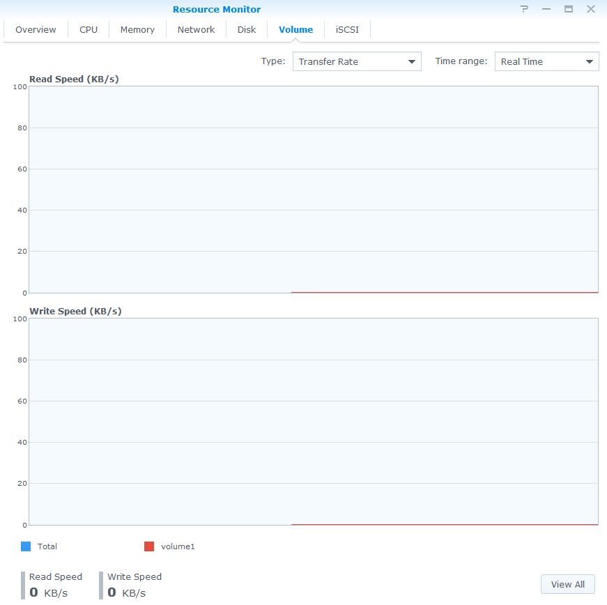Select the active Volume tab
Viewport: 607px width, 605px height.
point(296,29)
